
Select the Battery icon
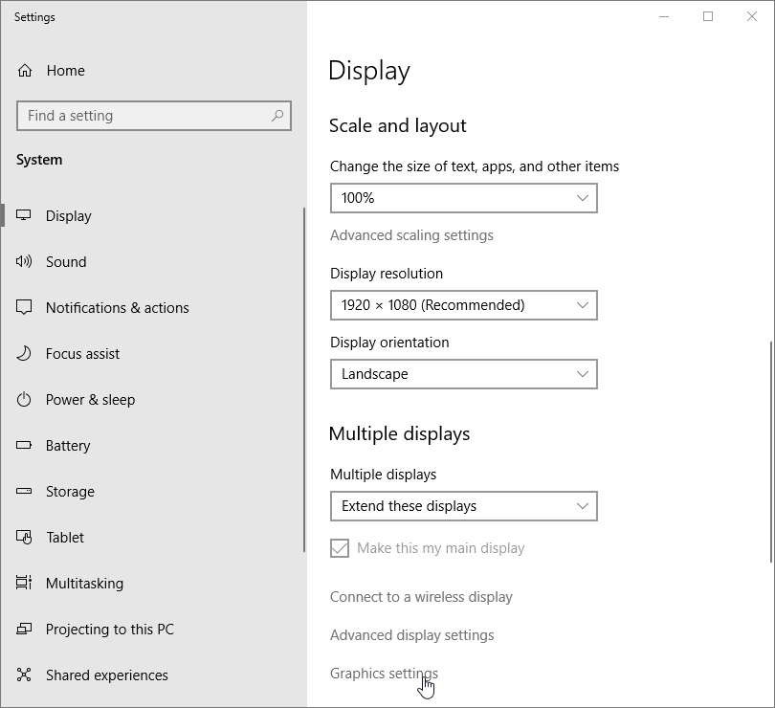tap(25, 446)
